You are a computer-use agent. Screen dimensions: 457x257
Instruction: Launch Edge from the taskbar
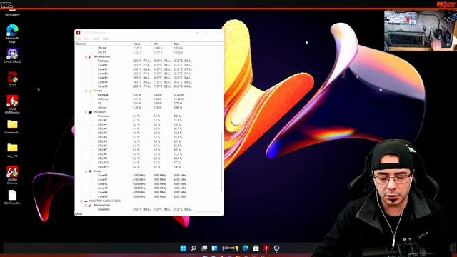246,248
